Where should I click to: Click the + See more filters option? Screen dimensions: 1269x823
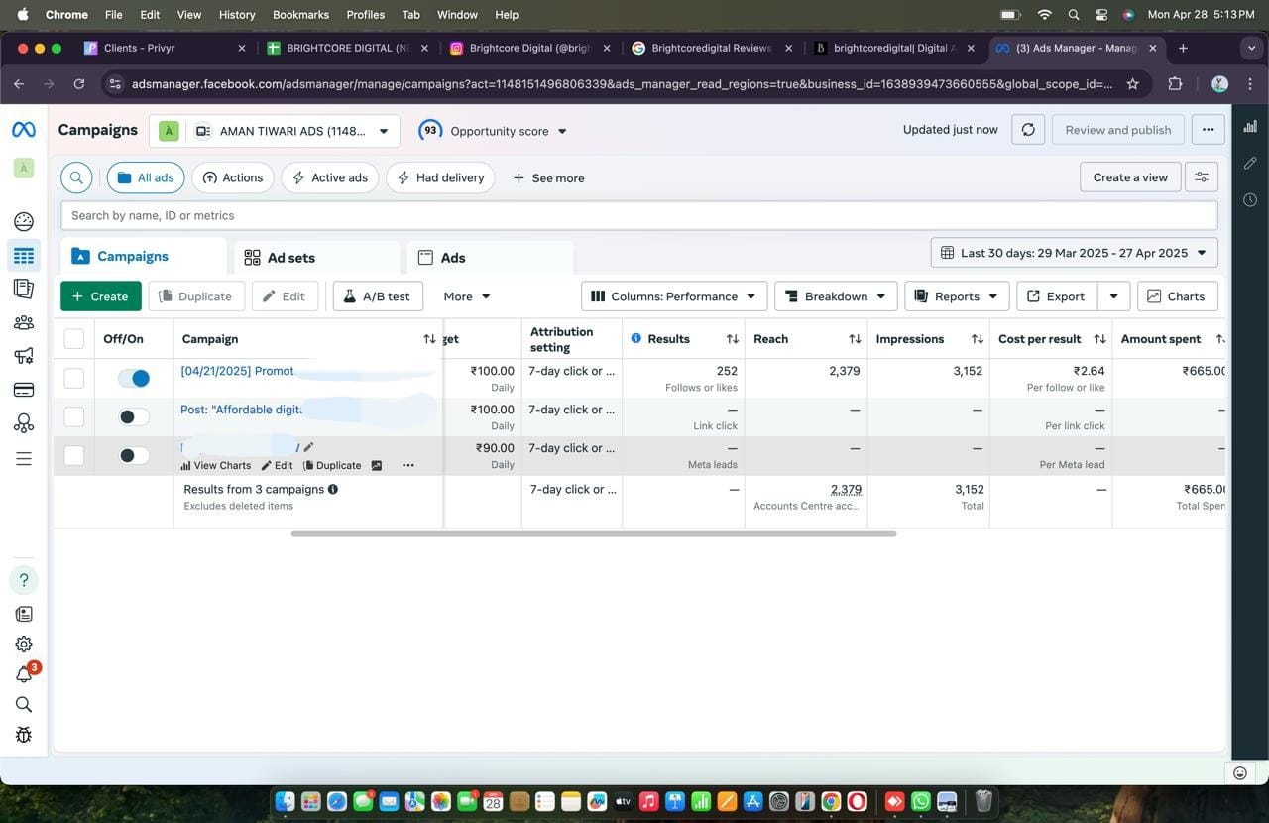[x=548, y=178]
